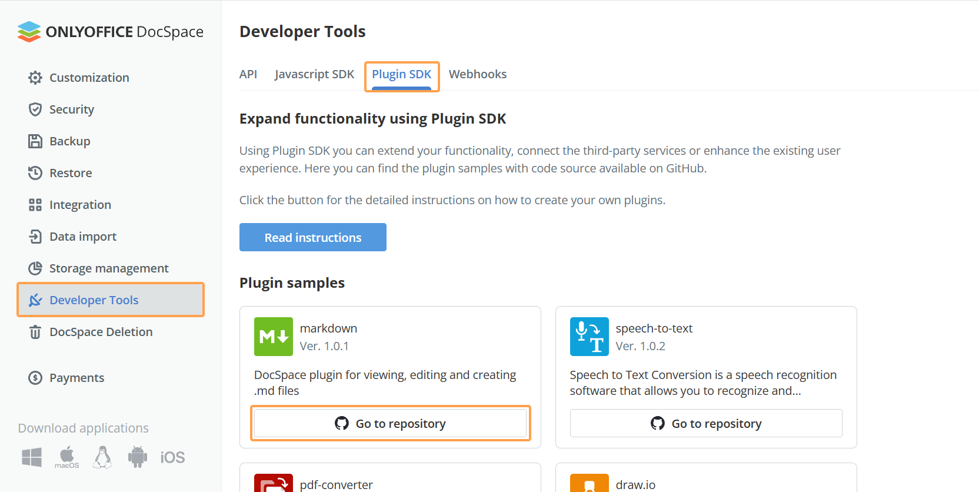Click the markdown plugin description text

(x=385, y=383)
